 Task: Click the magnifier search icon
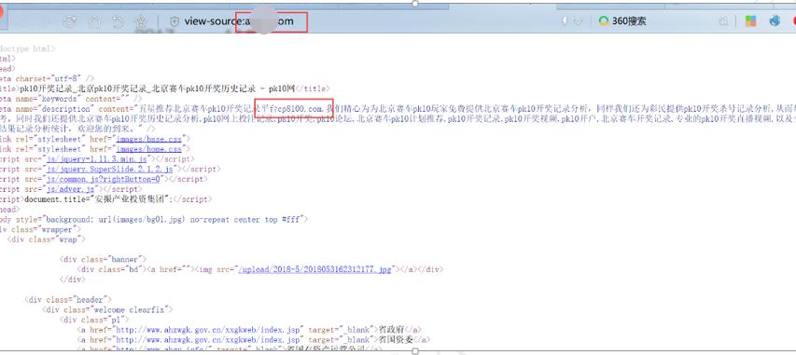point(723,21)
